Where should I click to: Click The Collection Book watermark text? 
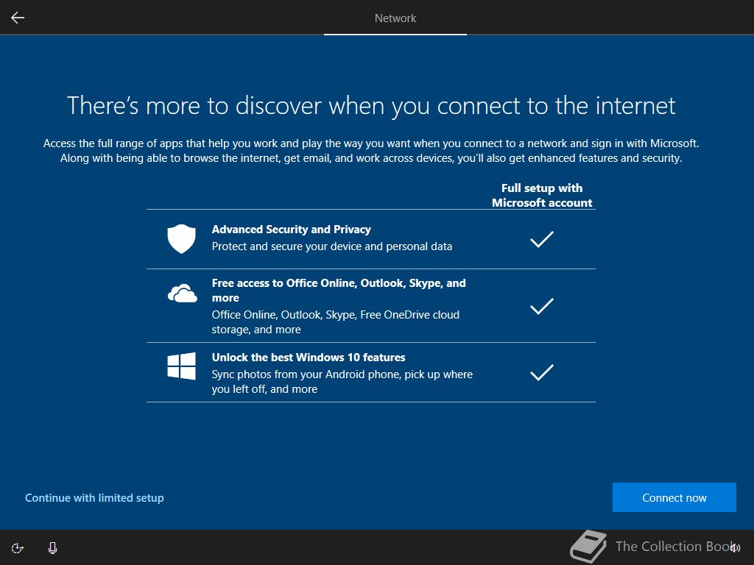pyautogui.click(x=673, y=547)
